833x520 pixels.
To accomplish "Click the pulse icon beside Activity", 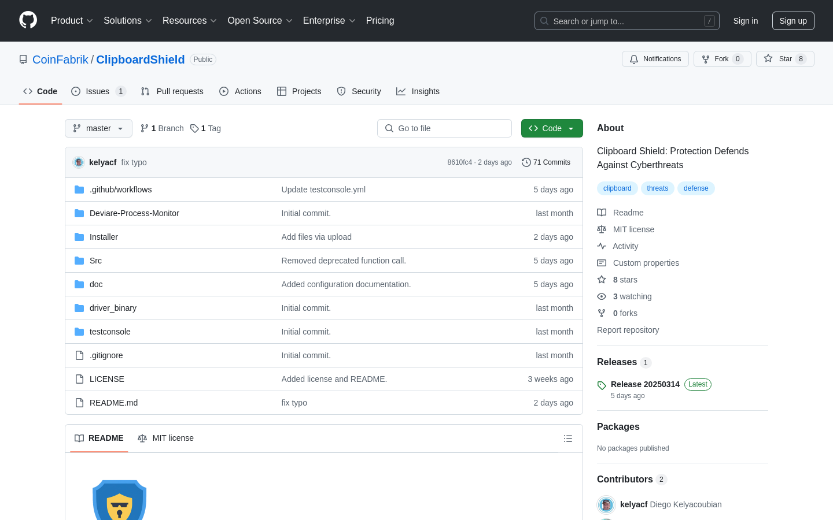I will coord(602,246).
